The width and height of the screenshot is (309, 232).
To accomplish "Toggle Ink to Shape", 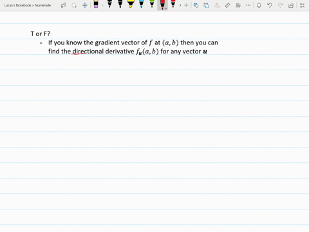I will coord(206,5).
